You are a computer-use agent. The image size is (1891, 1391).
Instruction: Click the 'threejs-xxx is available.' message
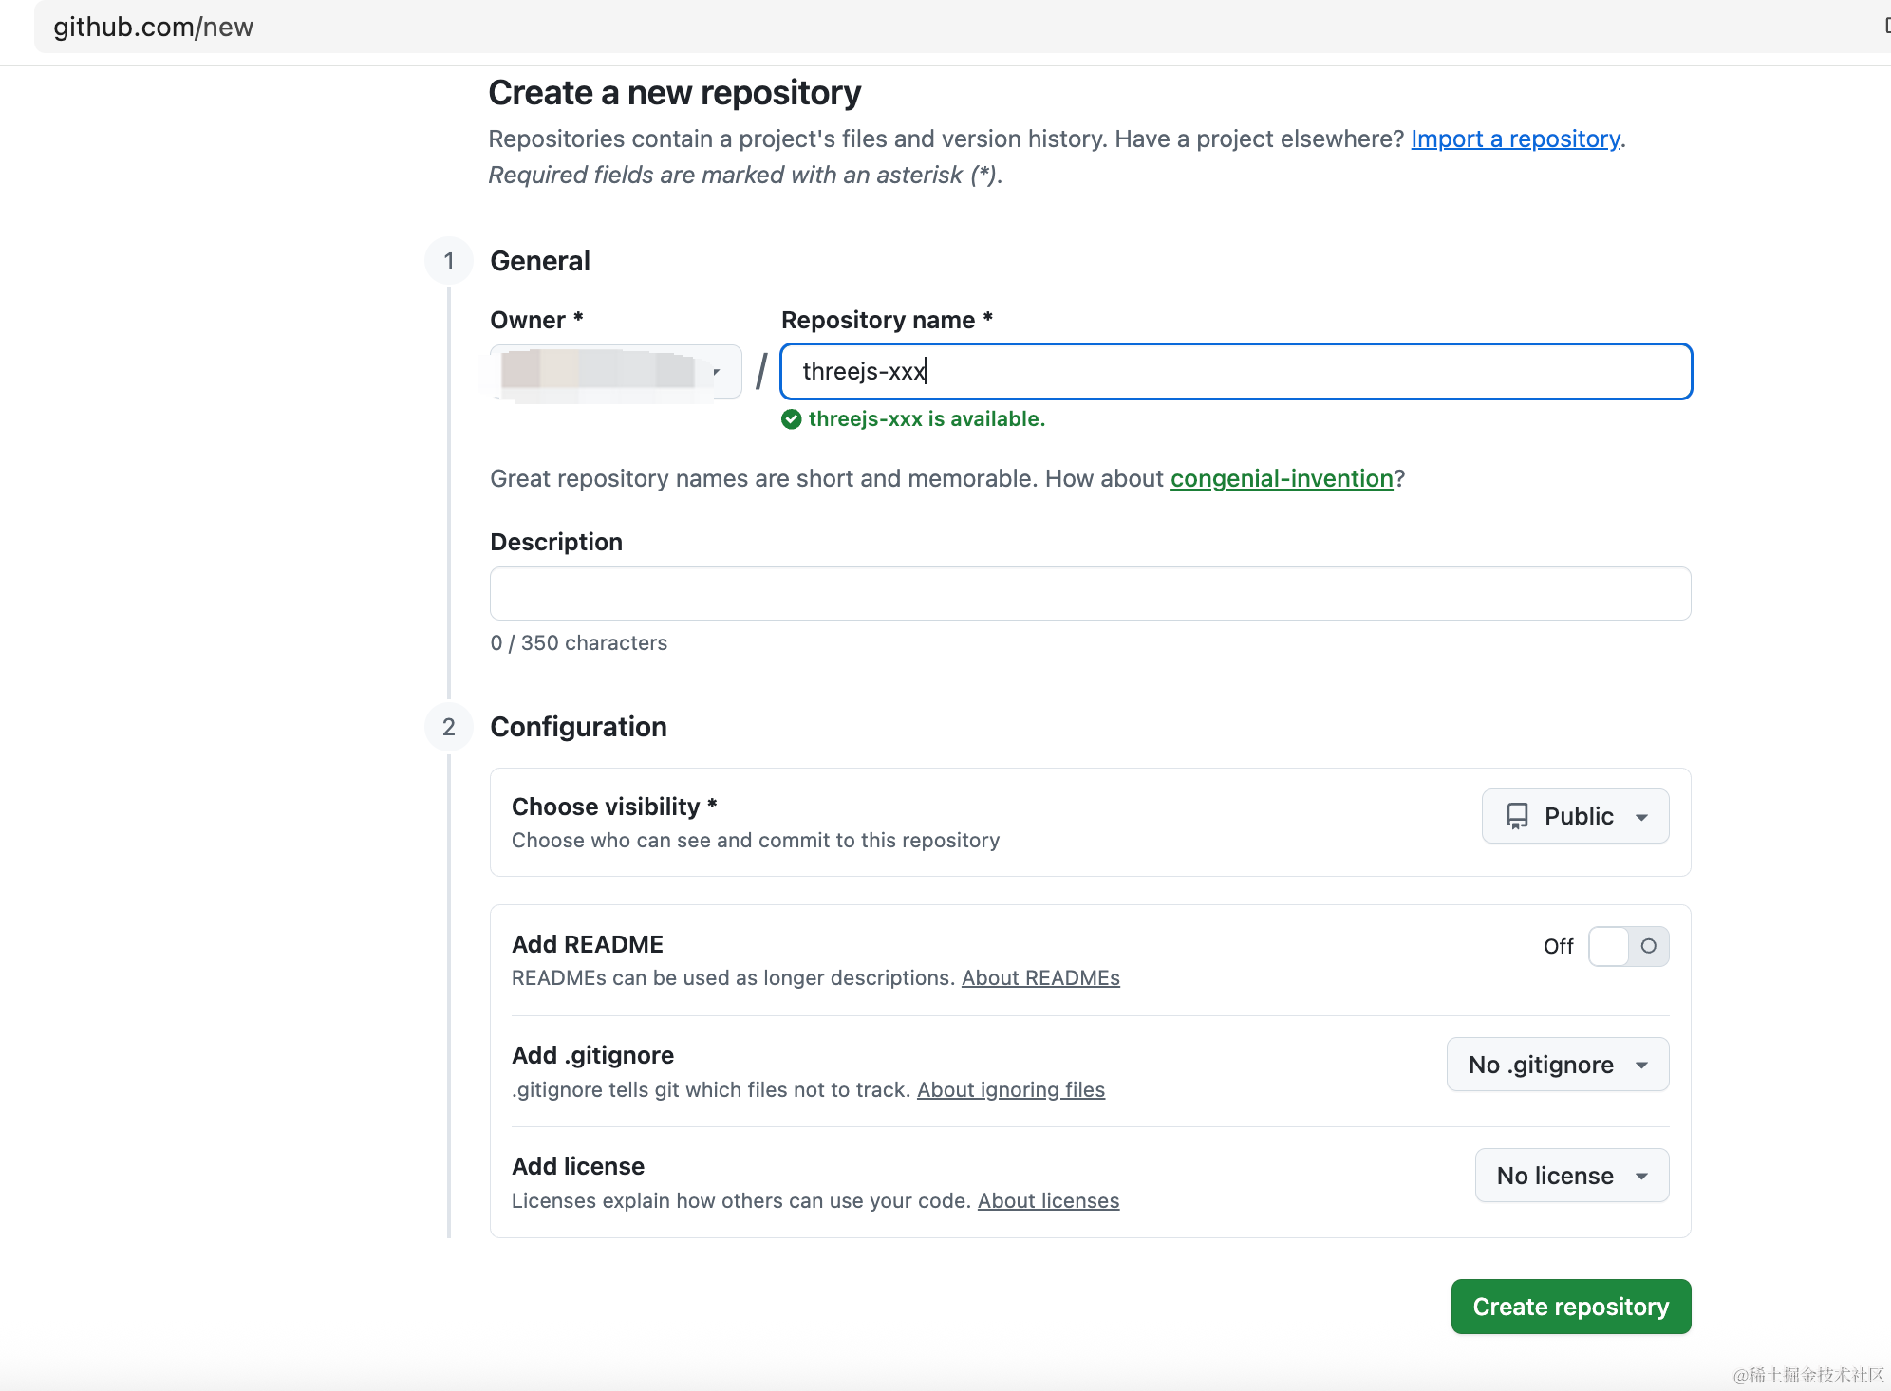[927, 419]
